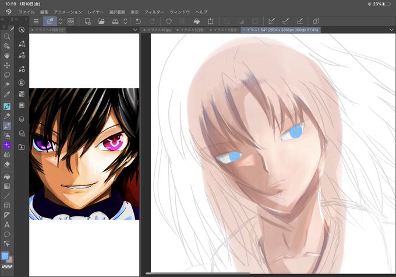Open the レイヤー menu
396x277 pixels.
96,12
